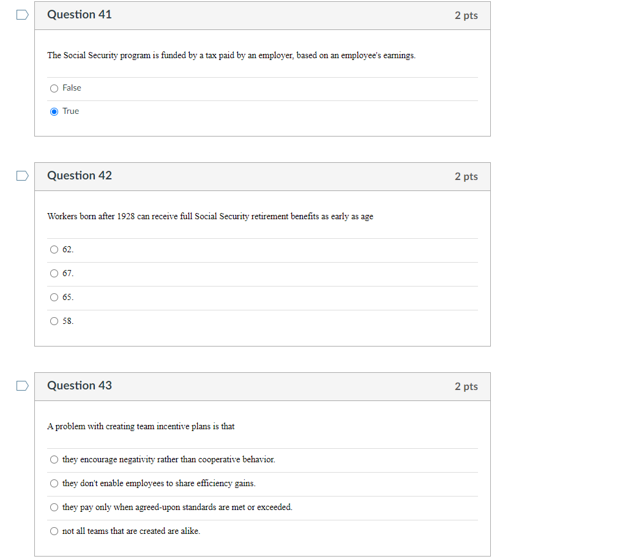Select 'they pay only when agreed-upon standards are met'
Viewport: 631px width, 559px height.
tap(54, 507)
